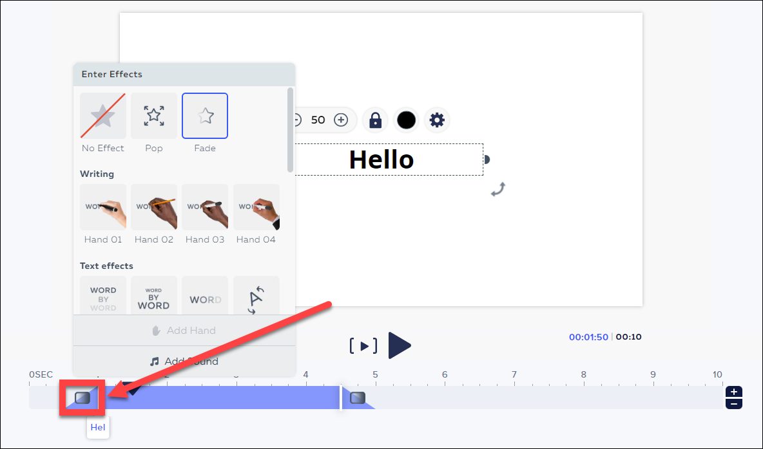Viewport: 763px width, 449px height.
Task: Select the Hel thumbnail below the timeline
Action: [x=98, y=426]
